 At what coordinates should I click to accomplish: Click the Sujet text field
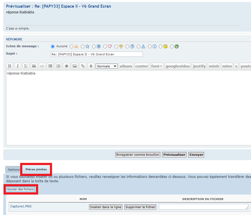pyautogui.click(x=97, y=54)
